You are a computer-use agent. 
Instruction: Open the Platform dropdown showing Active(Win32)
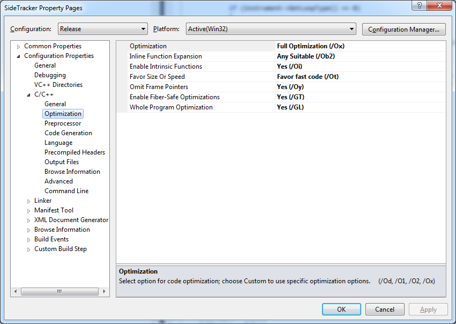pos(271,29)
